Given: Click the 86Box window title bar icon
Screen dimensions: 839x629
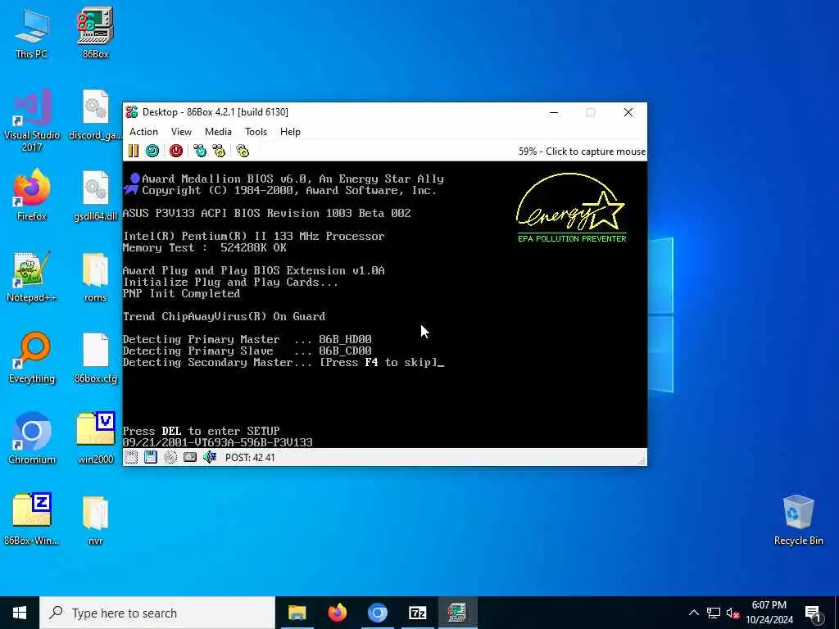Looking at the screenshot, I should (x=132, y=111).
